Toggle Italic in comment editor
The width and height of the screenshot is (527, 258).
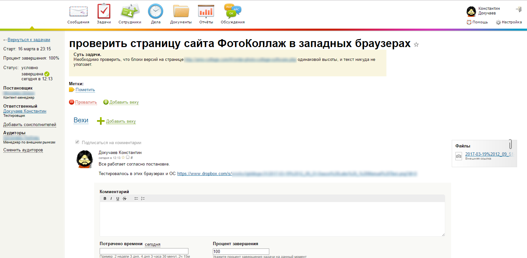111,198
